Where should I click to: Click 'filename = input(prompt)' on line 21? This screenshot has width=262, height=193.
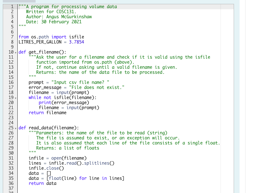point(69,107)
